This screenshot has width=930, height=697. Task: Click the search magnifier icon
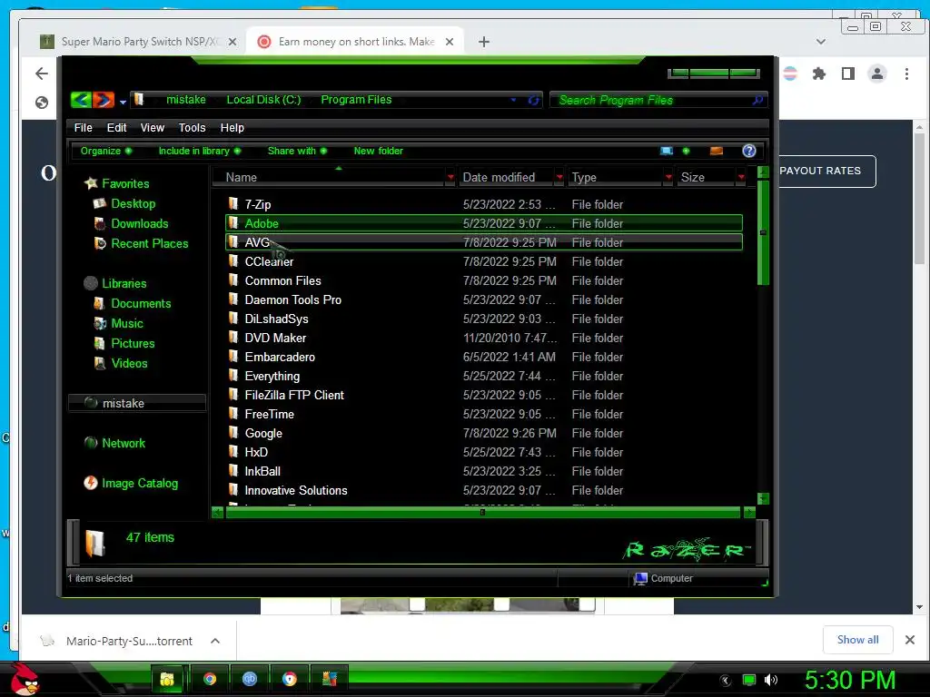tap(757, 100)
